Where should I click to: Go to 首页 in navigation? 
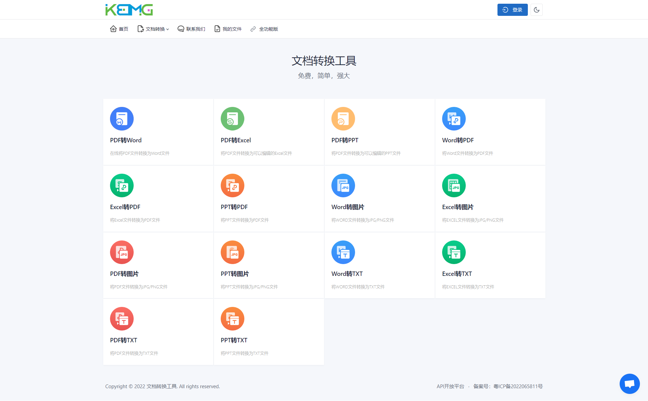[x=119, y=29]
